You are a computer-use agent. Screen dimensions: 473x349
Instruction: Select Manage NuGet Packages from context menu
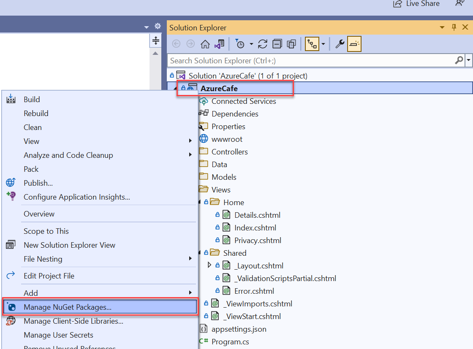68,307
